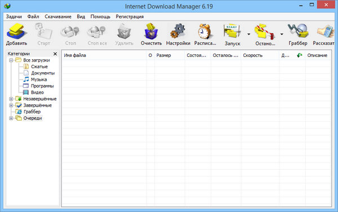Select the Очереди tree label
This screenshot has height=212, width=338.
point(33,118)
